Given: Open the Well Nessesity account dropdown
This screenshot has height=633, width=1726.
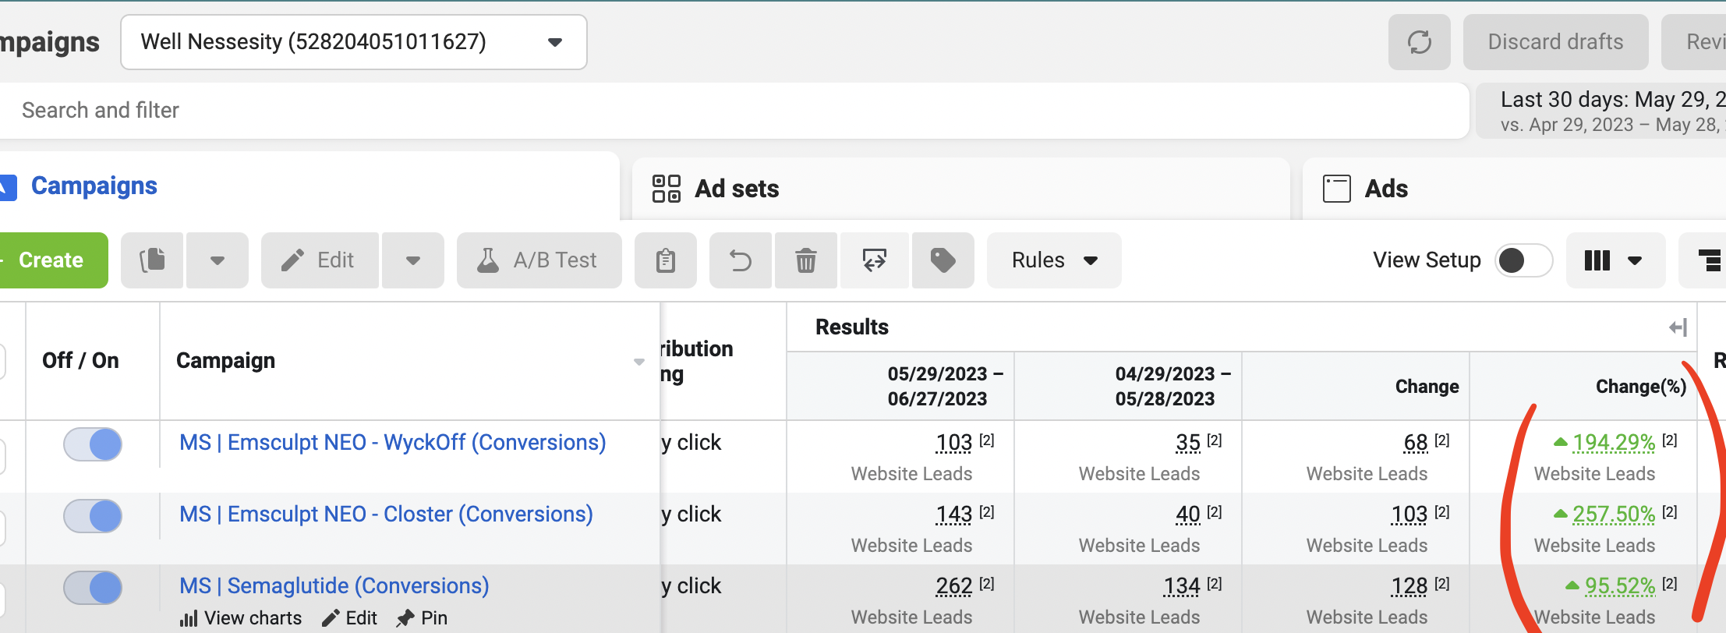Looking at the screenshot, I should [x=354, y=42].
